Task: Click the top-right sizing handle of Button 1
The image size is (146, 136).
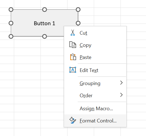Action: [78, 10]
